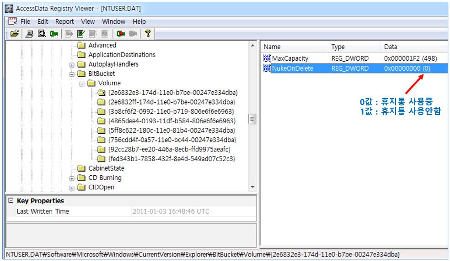Click the open folder icon of {2e6832e3-174d...} key
The width and height of the screenshot is (450, 261).
(x=101, y=93)
